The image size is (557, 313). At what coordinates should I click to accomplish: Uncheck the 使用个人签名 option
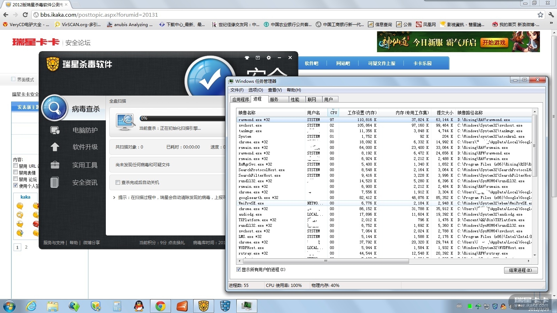tap(15, 185)
